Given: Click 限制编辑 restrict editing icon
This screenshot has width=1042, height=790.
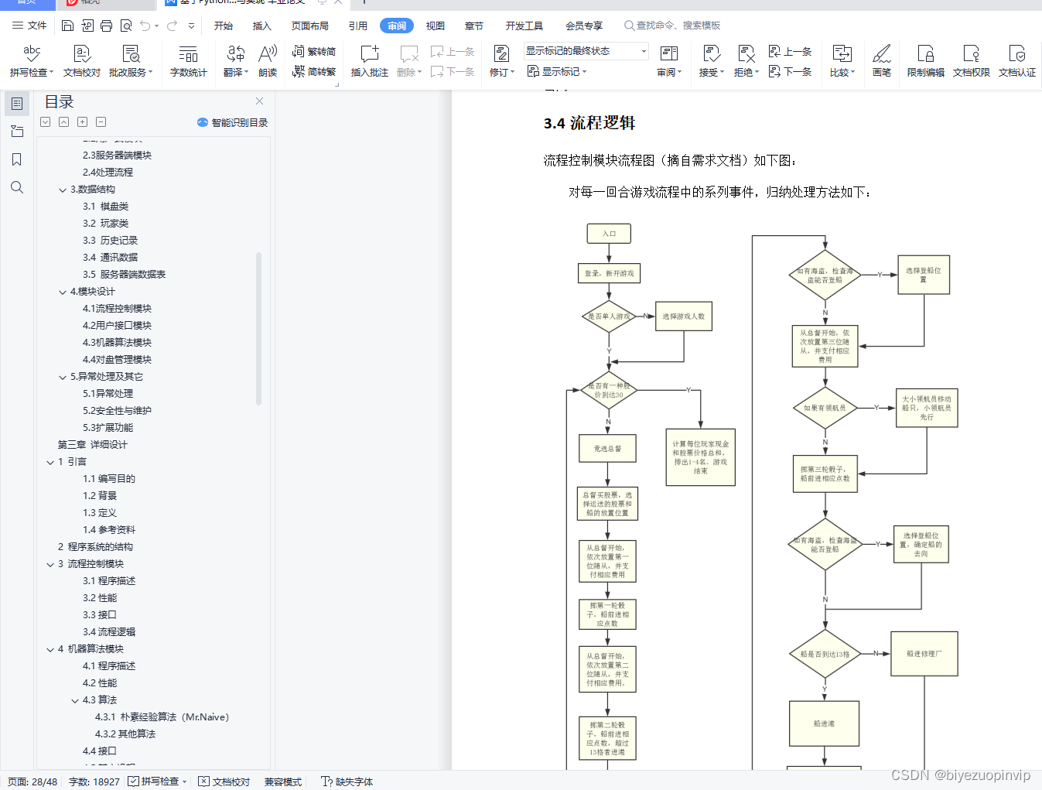Looking at the screenshot, I should click(926, 60).
